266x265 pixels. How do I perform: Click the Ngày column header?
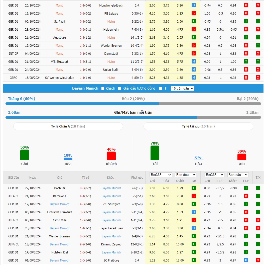(x=33, y=177)
